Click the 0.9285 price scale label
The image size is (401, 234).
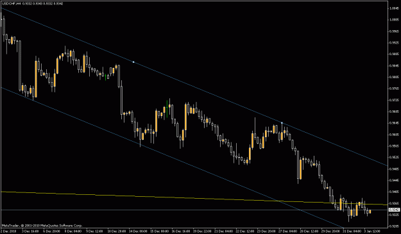pyautogui.click(x=394, y=226)
